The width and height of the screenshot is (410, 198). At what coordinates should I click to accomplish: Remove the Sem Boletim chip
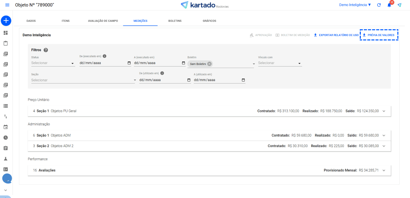click(x=210, y=64)
